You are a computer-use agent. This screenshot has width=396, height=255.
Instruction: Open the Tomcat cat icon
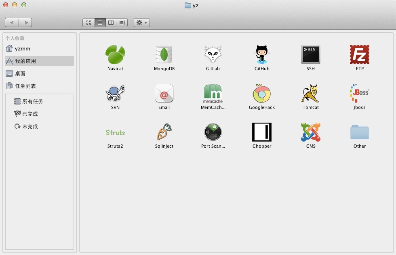click(311, 93)
